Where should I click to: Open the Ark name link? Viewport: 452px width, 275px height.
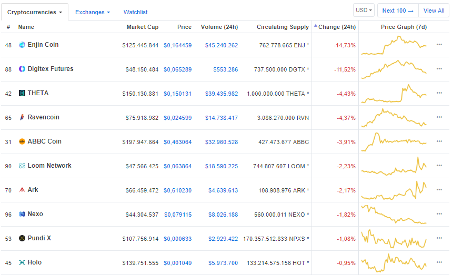coord(33,190)
